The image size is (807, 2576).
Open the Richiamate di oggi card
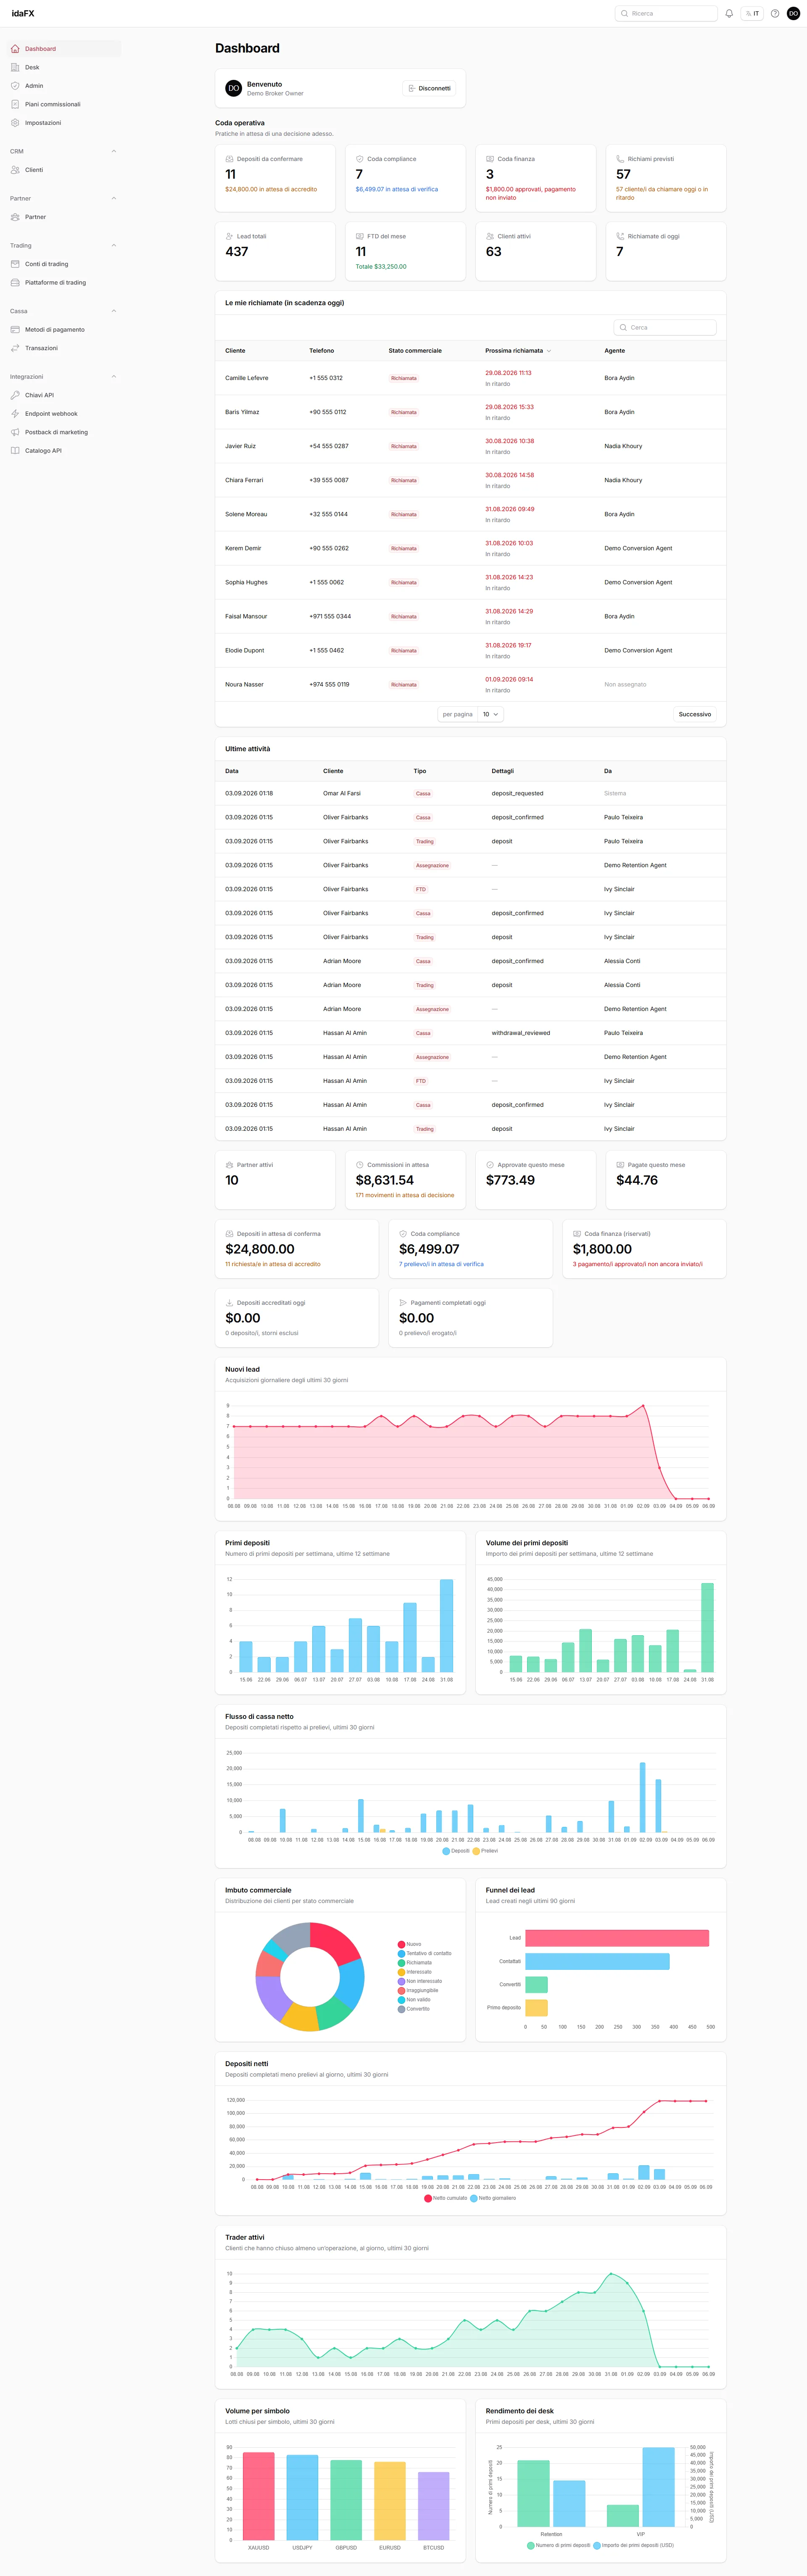coord(666,251)
